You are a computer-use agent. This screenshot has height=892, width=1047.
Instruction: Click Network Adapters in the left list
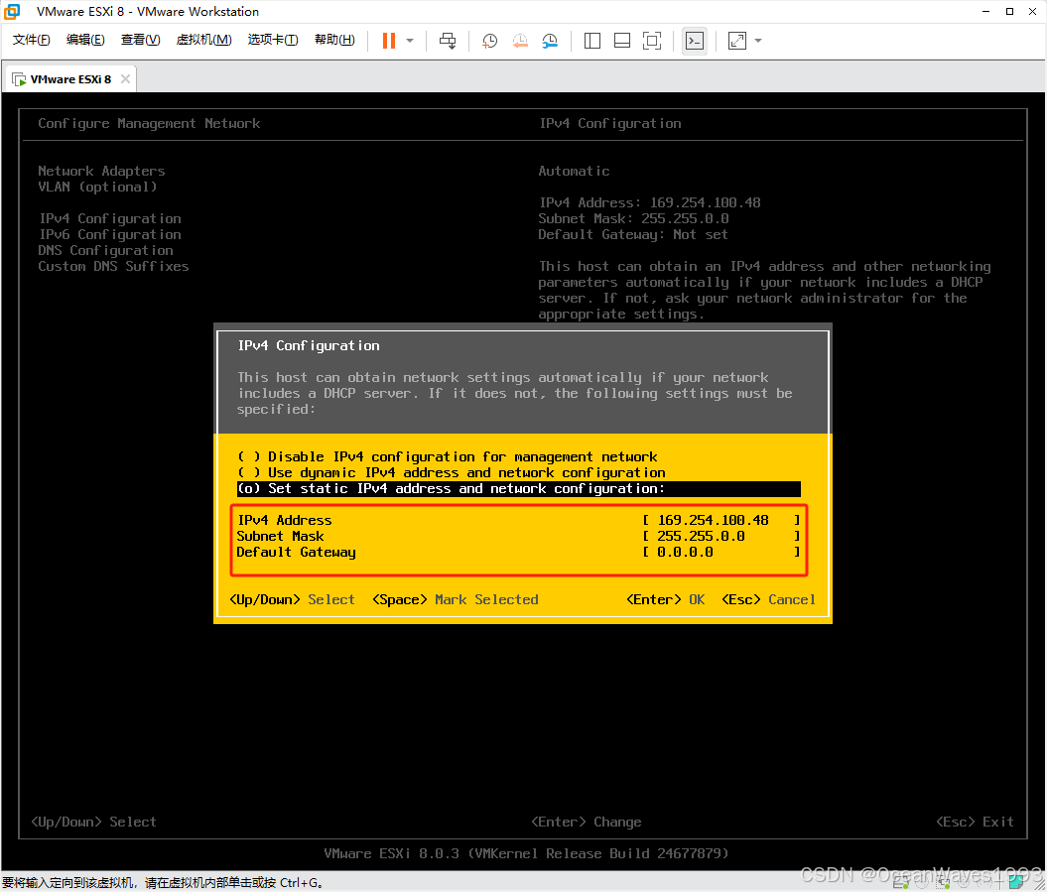pos(101,171)
